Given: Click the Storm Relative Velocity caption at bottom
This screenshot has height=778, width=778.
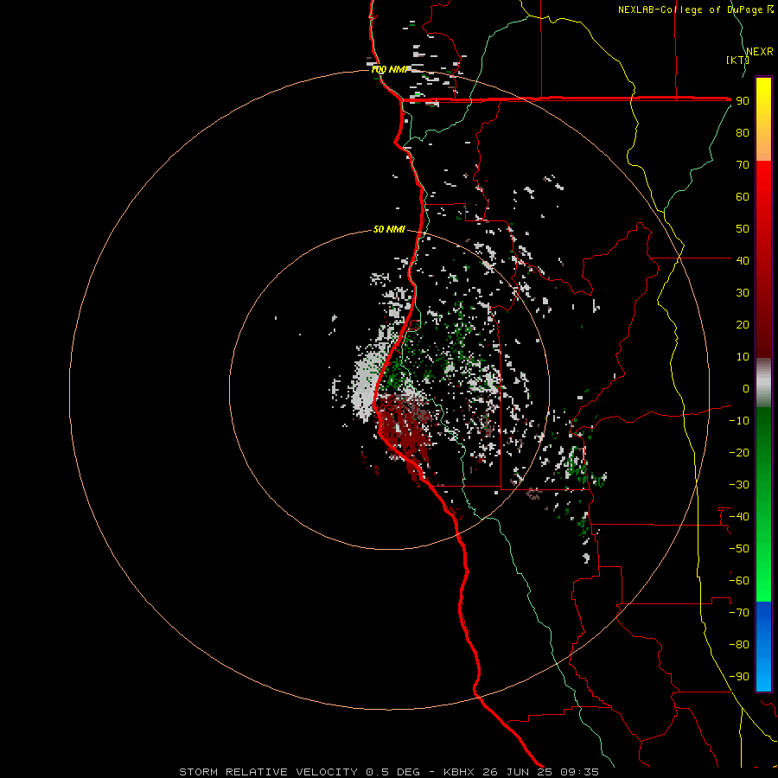Looking at the screenshot, I should 388,772.
